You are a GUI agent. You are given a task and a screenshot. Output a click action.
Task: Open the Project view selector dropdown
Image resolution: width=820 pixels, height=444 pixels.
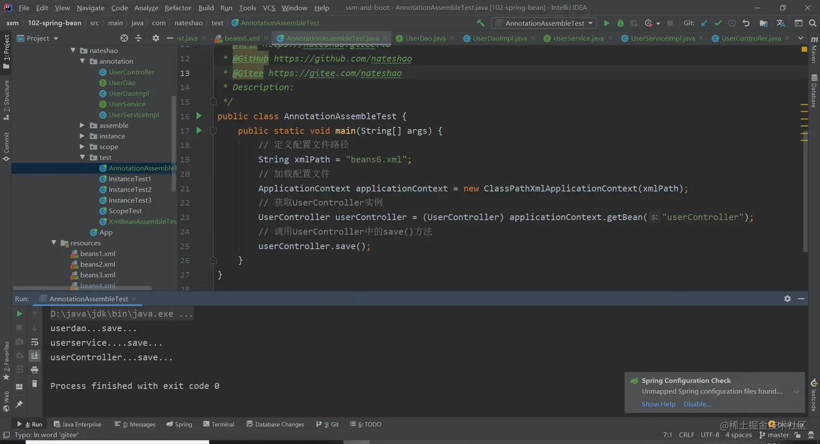pyautogui.click(x=38, y=38)
